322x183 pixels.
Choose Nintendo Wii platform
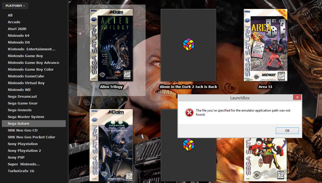click(x=19, y=90)
